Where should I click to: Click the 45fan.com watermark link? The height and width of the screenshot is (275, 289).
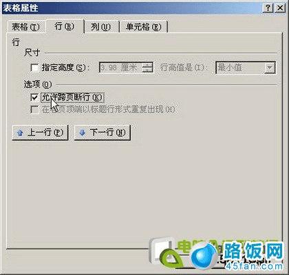coord(254,266)
